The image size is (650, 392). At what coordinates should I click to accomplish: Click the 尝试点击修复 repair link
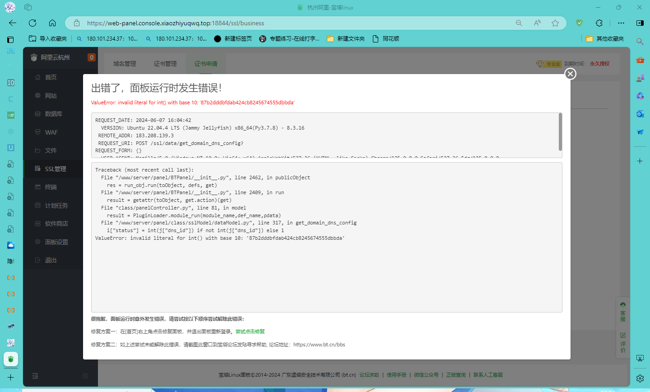250,331
